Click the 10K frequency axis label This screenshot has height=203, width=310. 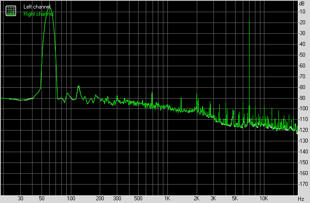click(x=264, y=198)
